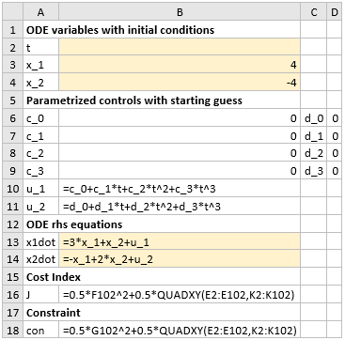Select the J cost index formula cell
Image resolution: width=345 pixels, height=340 pixels.
click(180, 295)
